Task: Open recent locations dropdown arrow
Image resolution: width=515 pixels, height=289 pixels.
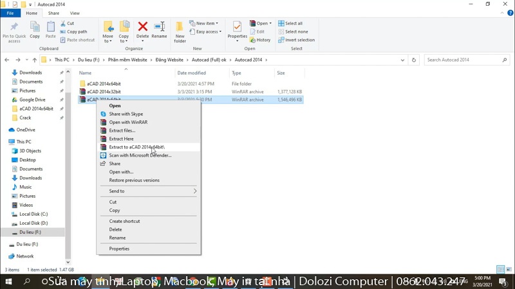Action: [x=26, y=60]
